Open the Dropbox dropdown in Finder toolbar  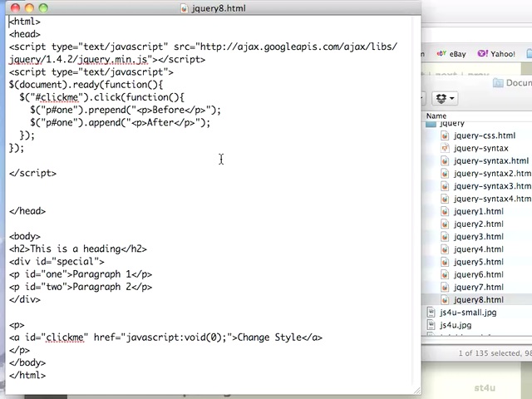pyautogui.click(x=446, y=98)
